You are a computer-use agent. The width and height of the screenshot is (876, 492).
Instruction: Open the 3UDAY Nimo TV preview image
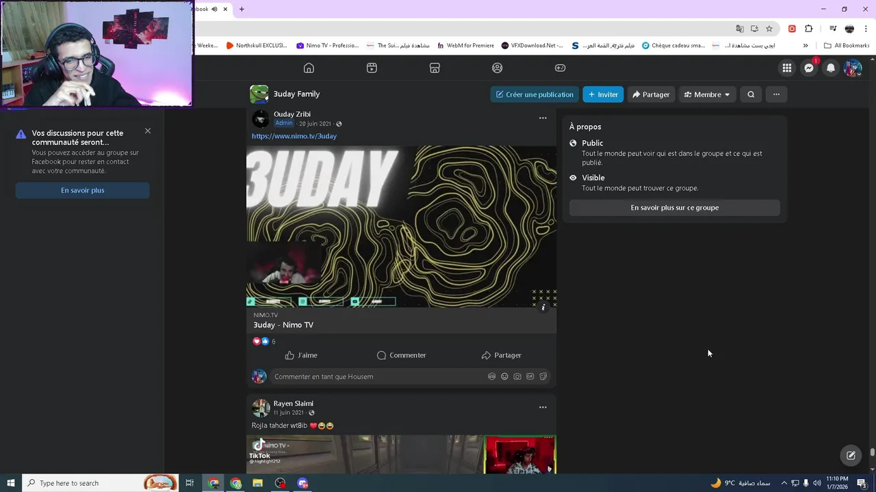tap(401, 226)
